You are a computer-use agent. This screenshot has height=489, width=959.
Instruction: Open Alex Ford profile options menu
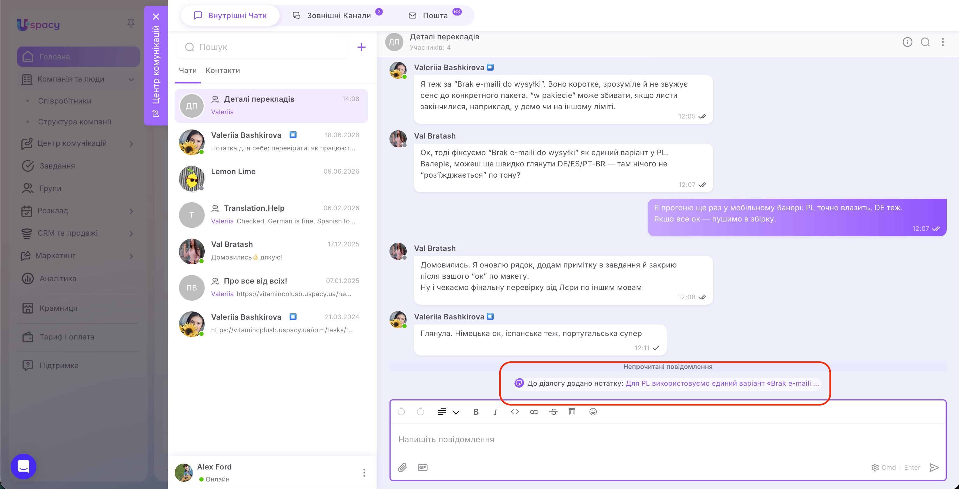[364, 472]
